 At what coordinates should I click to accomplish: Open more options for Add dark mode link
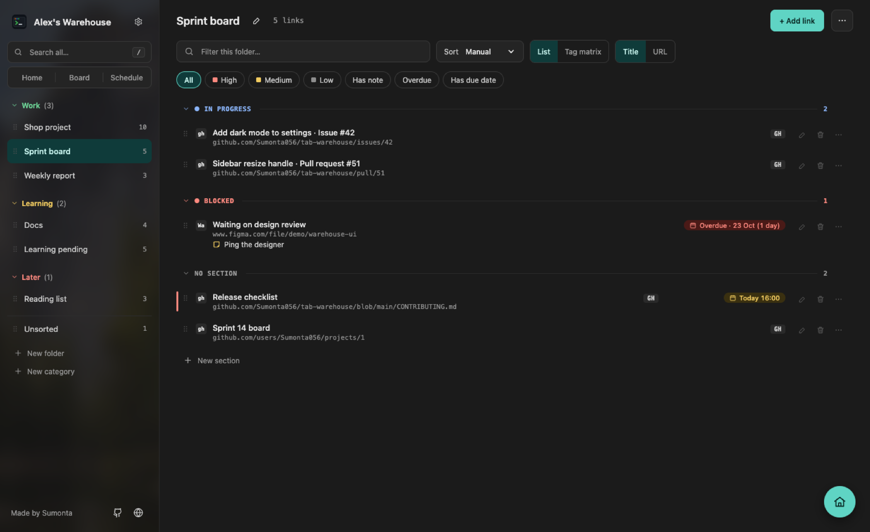coord(839,135)
